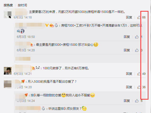Select the 按热度 sorting tab

coord(8,5)
